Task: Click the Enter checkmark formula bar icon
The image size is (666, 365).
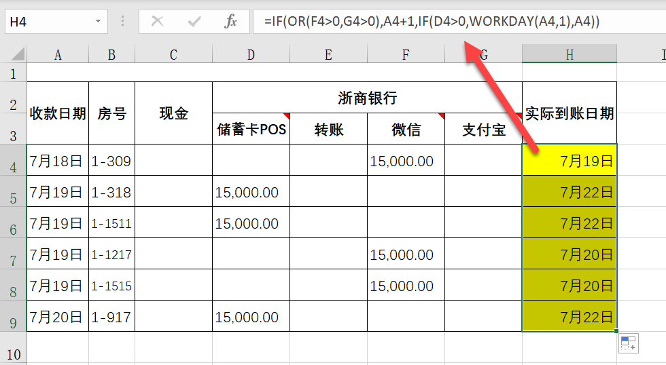Action: click(x=194, y=22)
